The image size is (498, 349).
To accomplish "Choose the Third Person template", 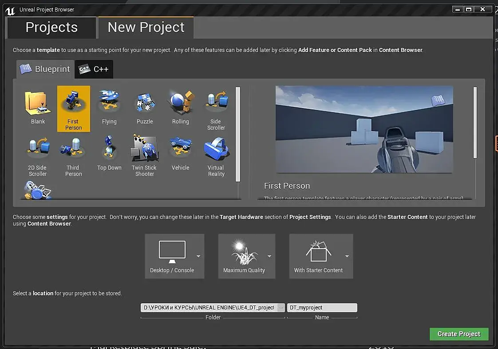I will coord(74,156).
